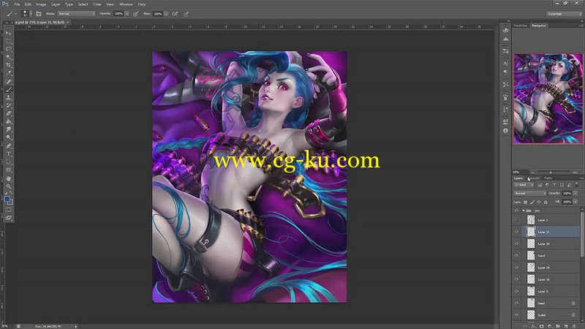Click the Navigator zoom slider

point(551,173)
